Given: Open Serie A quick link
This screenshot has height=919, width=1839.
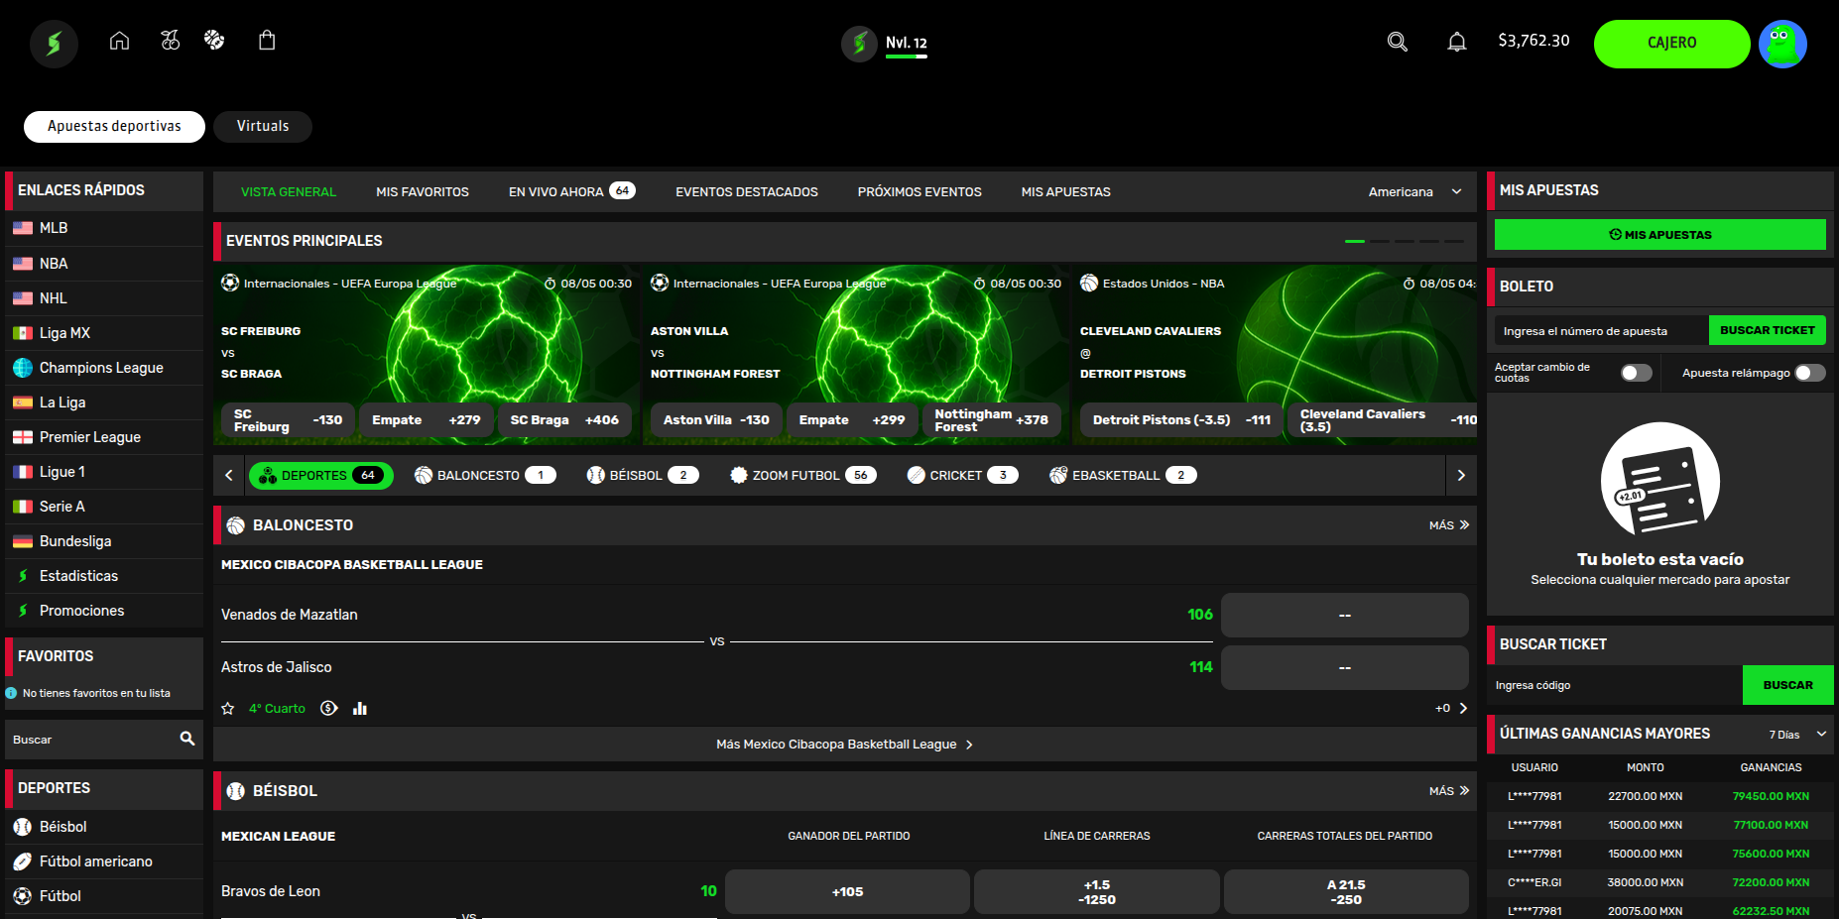Looking at the screenshot, I should coord(104,507).
